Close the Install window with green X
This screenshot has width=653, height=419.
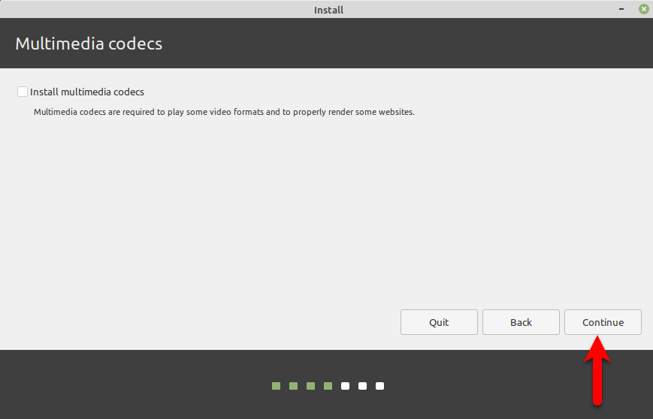(x=644, y=9)
